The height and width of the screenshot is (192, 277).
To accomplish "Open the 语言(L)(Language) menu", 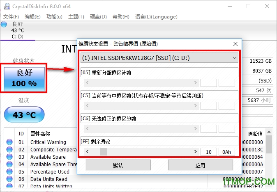I will click(x=156, y=17).
